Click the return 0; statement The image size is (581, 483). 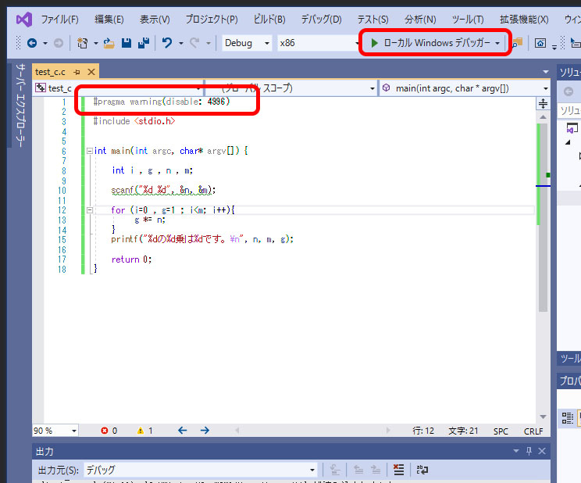tap(131, 259)
